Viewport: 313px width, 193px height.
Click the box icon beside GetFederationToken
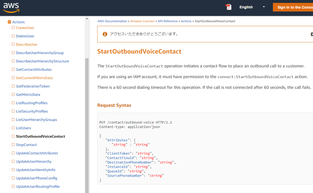tap(13, 86)
